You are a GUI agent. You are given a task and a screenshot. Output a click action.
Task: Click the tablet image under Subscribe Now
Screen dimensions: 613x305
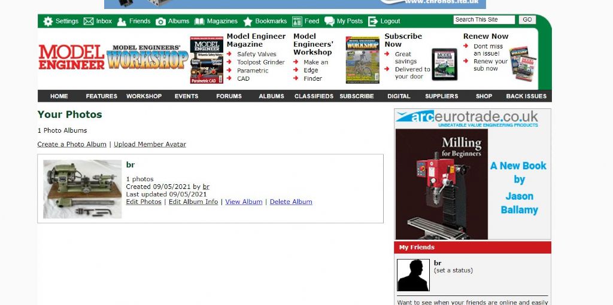445,65
